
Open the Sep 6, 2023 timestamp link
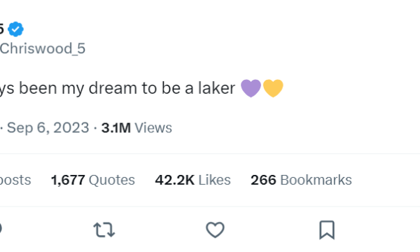click(48, 127)
